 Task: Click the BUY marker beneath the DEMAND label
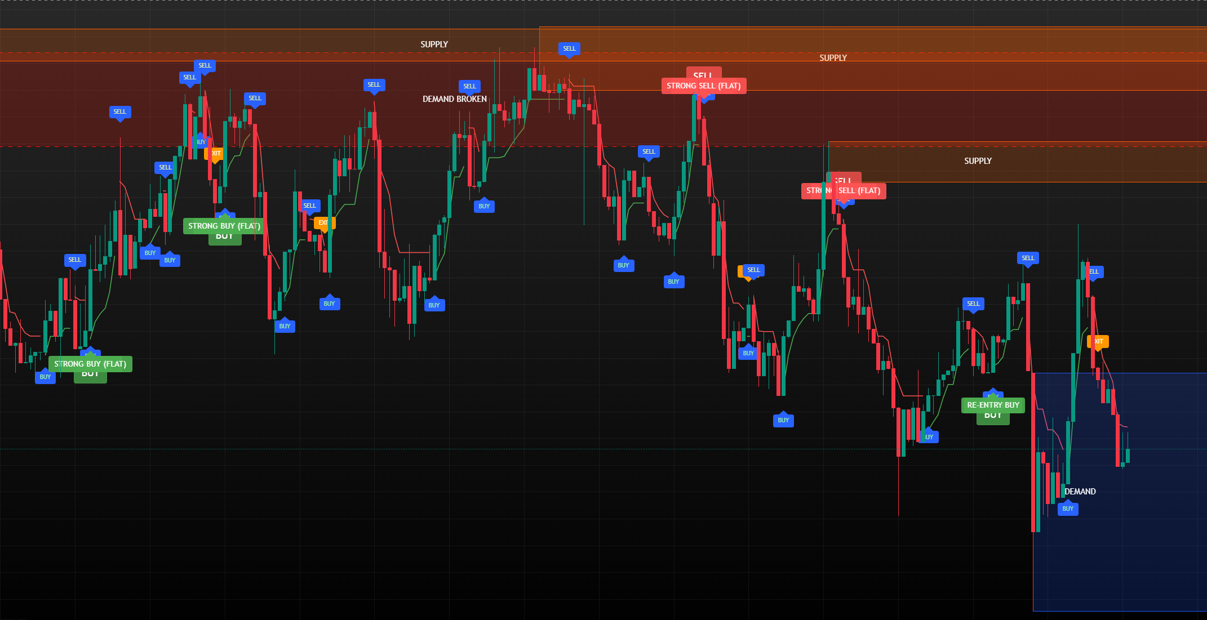click(x=1068, y=508)
